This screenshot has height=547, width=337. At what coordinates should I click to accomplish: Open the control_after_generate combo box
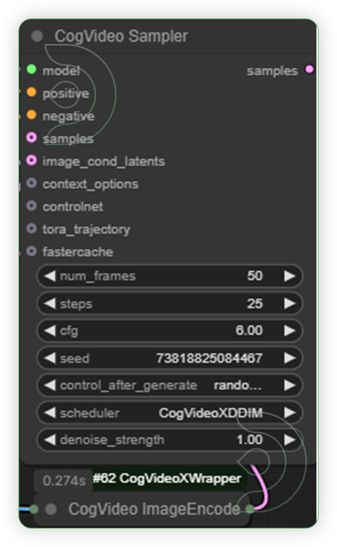click(169, 385)
